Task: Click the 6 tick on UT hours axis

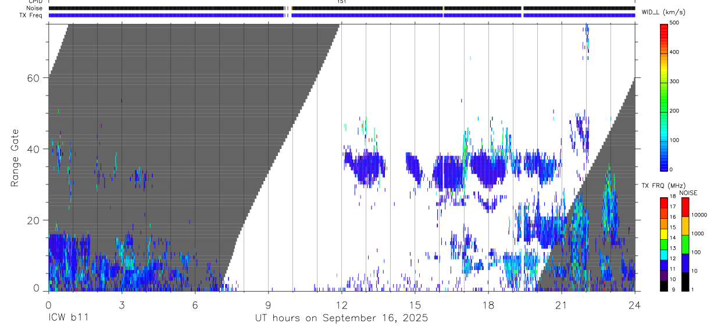Action: pos(195,304)
